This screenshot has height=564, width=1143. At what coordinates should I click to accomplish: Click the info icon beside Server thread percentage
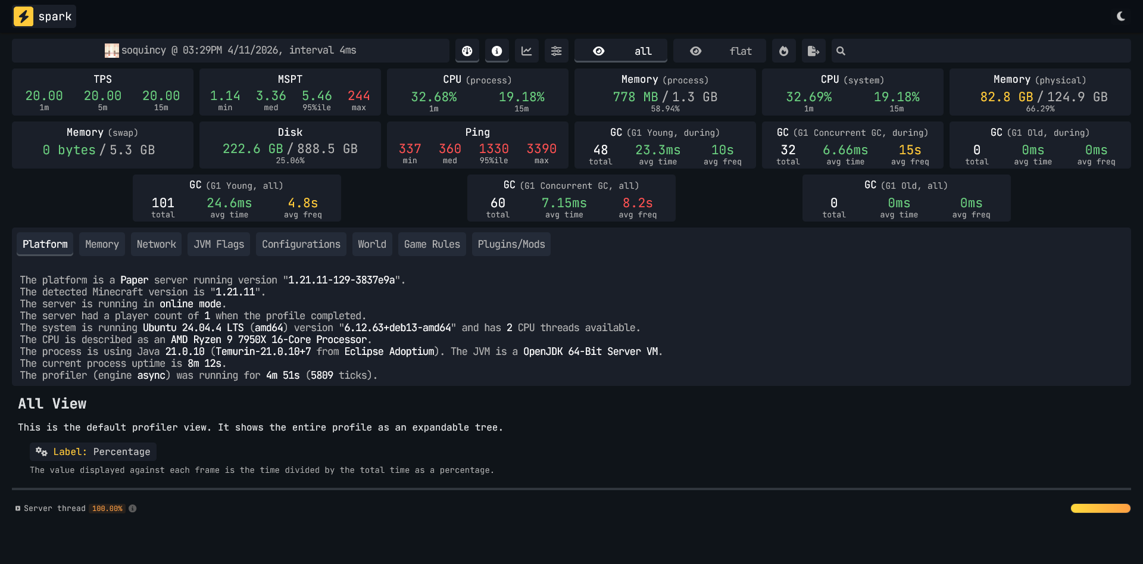pos(132,508)
